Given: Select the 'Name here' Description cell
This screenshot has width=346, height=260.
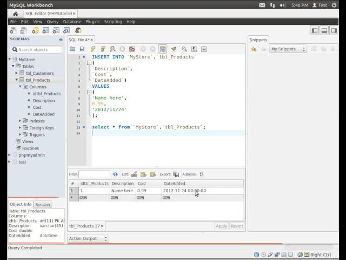Looking at the screenshot, I should (x=123, y=191).
